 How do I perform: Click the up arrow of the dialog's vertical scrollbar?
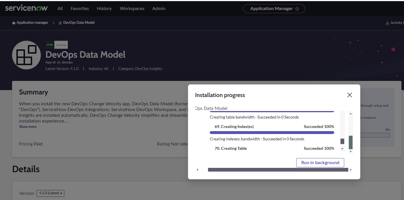point(351,114)
